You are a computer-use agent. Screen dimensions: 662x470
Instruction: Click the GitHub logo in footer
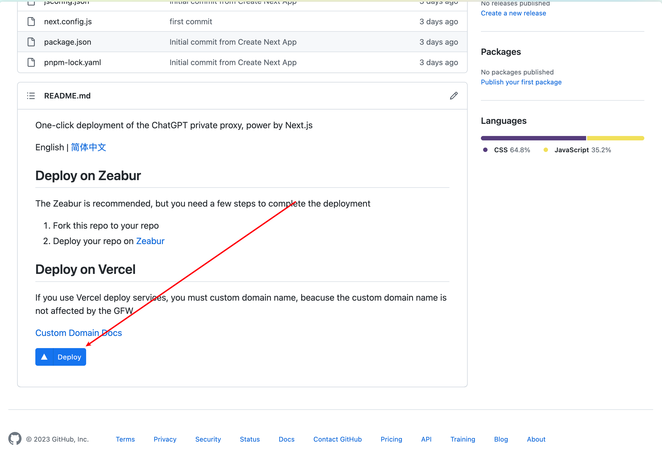15,439
